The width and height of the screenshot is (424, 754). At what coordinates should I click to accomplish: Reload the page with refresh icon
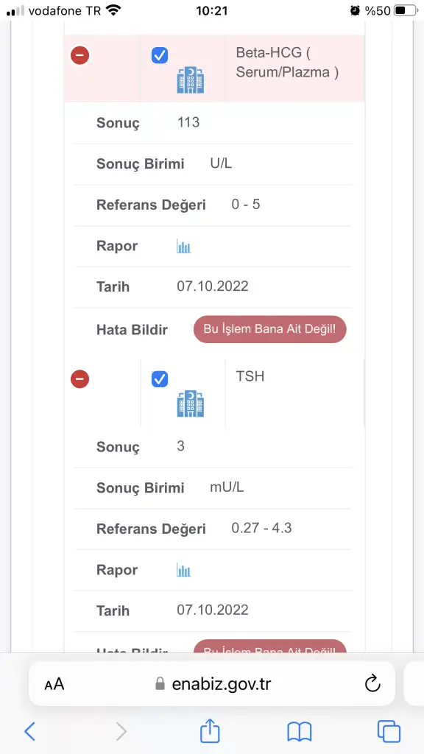coord(372,683)
